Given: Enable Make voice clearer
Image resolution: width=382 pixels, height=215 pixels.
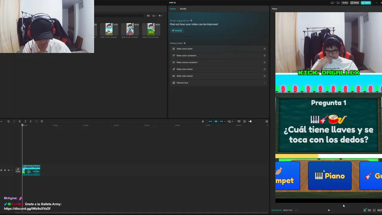Looking at the screenshot, I should [264, 69].
